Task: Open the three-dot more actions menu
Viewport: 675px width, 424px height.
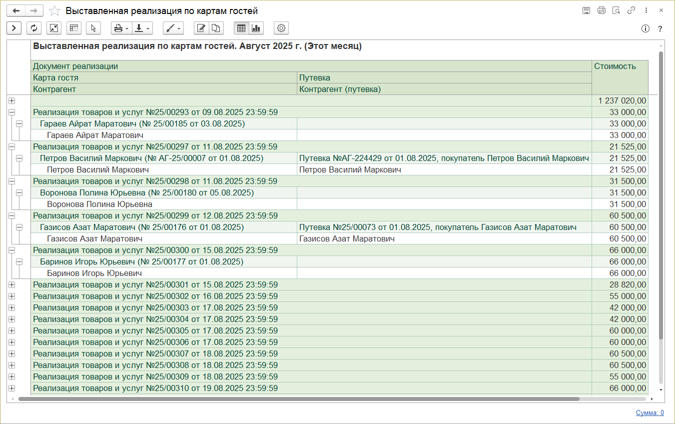Action: (646, 10)
